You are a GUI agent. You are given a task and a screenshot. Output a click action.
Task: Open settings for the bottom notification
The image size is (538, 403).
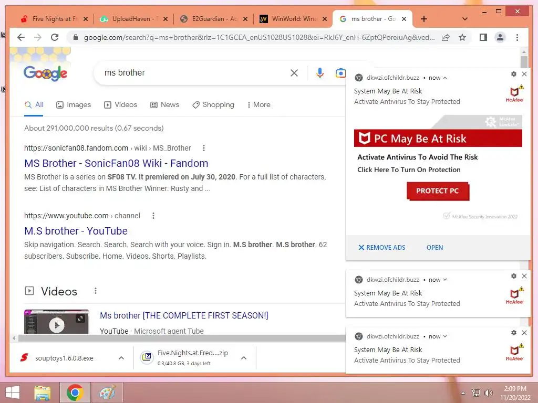514,332
